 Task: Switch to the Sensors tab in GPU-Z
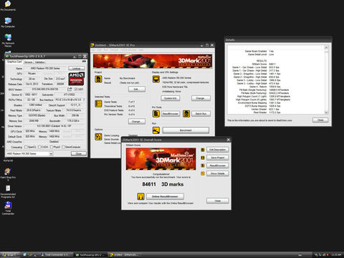(28, 62)
